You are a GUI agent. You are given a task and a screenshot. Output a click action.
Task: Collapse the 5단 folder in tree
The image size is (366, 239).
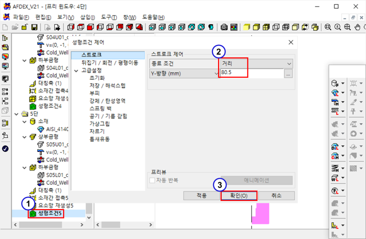pos(17,114)
